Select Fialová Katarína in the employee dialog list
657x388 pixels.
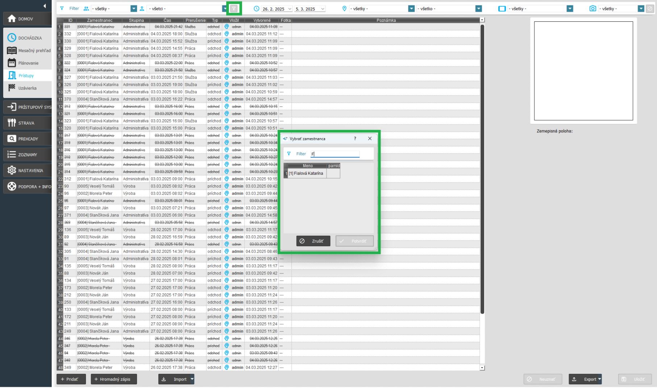(x=305, y=173)
